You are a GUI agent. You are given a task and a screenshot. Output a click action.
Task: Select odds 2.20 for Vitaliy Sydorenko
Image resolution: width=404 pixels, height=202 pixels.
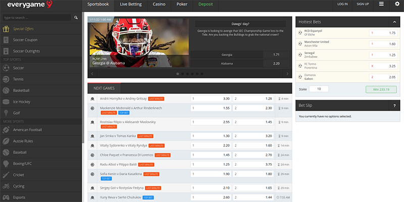pyautogui.click(x=211, y=145)
